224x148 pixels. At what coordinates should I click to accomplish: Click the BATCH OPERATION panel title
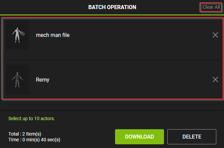click(112, 7)
